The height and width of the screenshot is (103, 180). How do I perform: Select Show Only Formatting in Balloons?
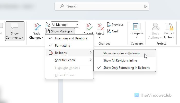(126, 68)
